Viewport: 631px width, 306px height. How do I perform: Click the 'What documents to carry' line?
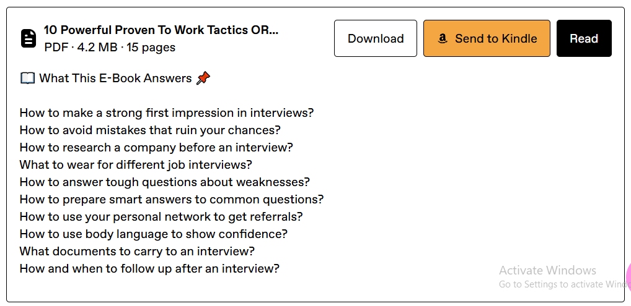[137, 251]
